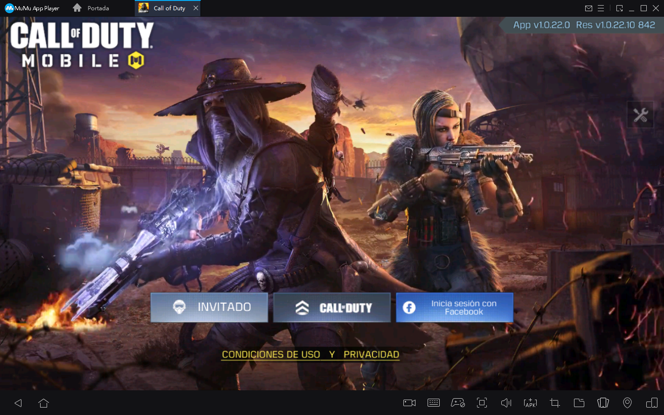This screenshot has width=664, height=415.
Task: Open the MuMu mail messages icon
Action: (588, 8)
